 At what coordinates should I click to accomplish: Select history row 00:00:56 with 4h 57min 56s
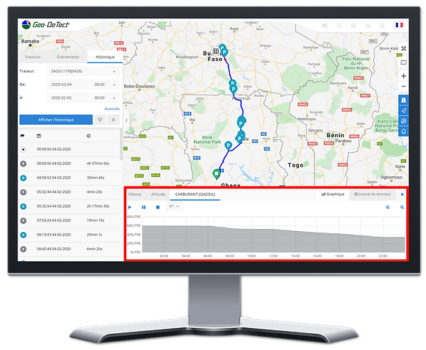[69, 164]
